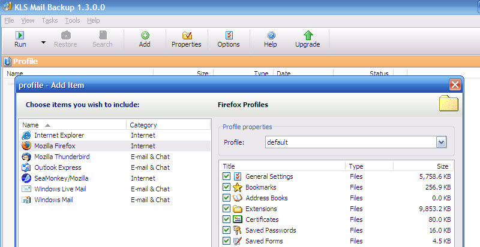Uncheck the Saved Passwords checkbox

pyautogui.click(x=227, y=230)
